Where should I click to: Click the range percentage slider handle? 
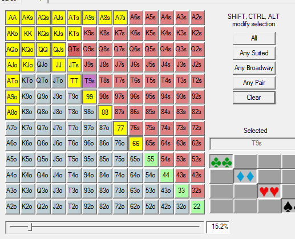[x=30, y=227]
